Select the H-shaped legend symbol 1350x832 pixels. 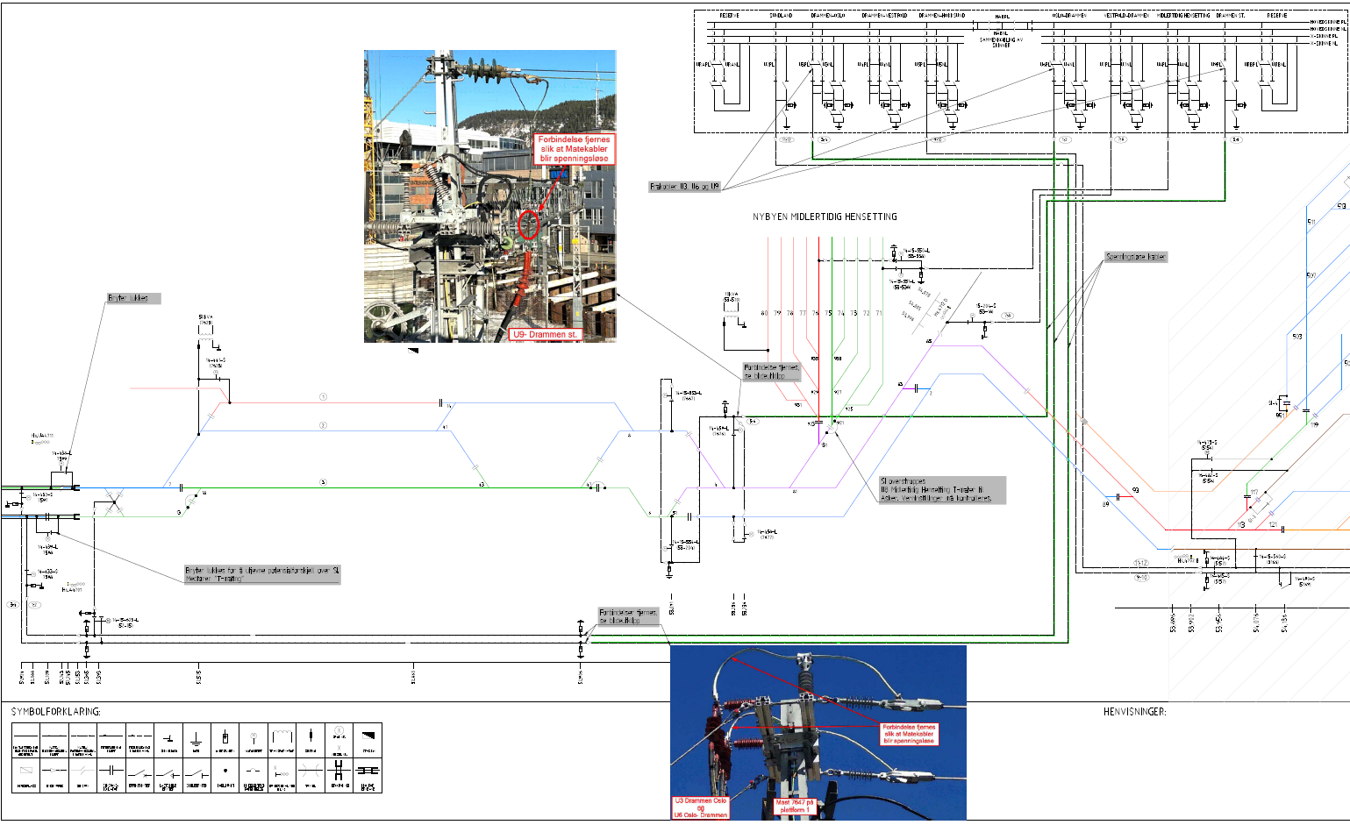pos(339,771)
